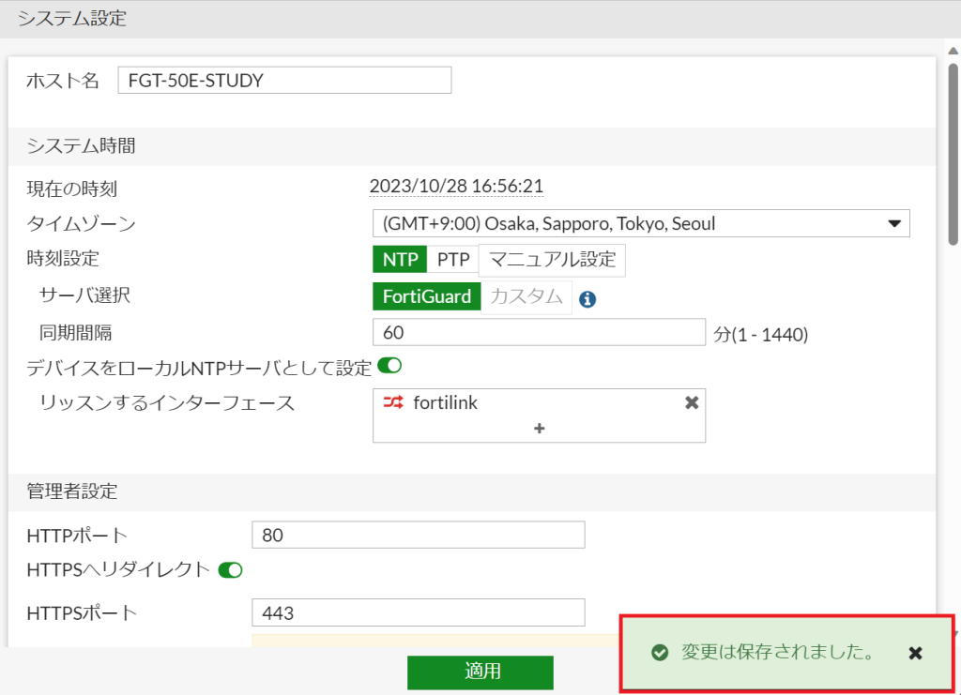Toggle デバイスをローカルNTPサーバとして設定 switch

pos(389,367)
